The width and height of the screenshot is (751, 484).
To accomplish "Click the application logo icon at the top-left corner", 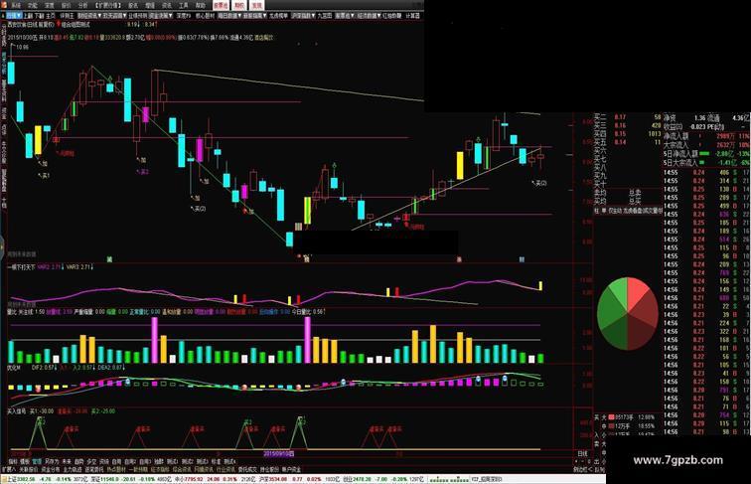I will coord(3,5).
